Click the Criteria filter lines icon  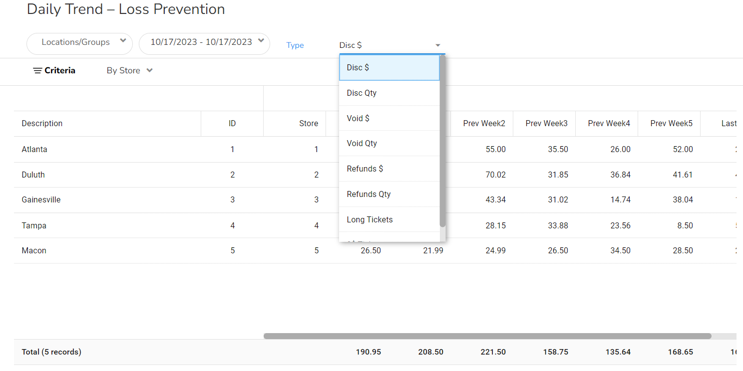(x=37, y=71)
